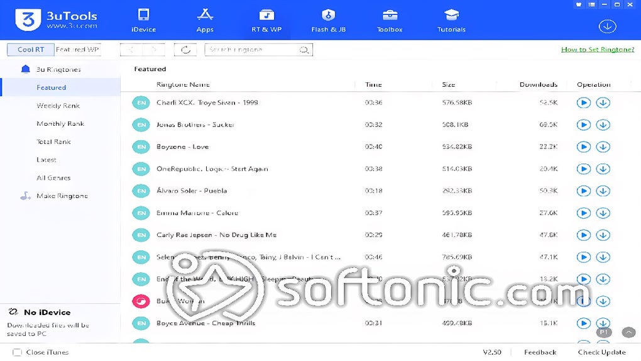The height and width of the screenshot is (361, 641).
Task: Play Álvaro Soler - Puebla ringtone
Action: coord(583,191)
